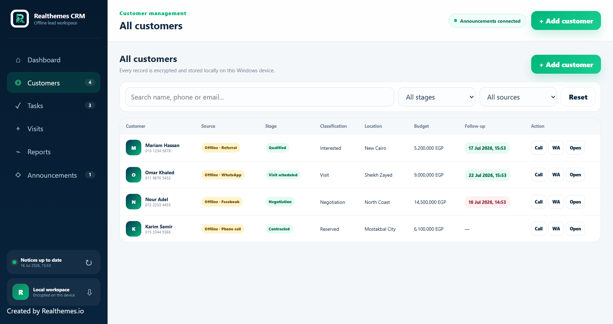Image resolution: width=613 pixels, height=324 pixels.
Task: Click the green notices status dot
Action: click(x=14, y=262)
